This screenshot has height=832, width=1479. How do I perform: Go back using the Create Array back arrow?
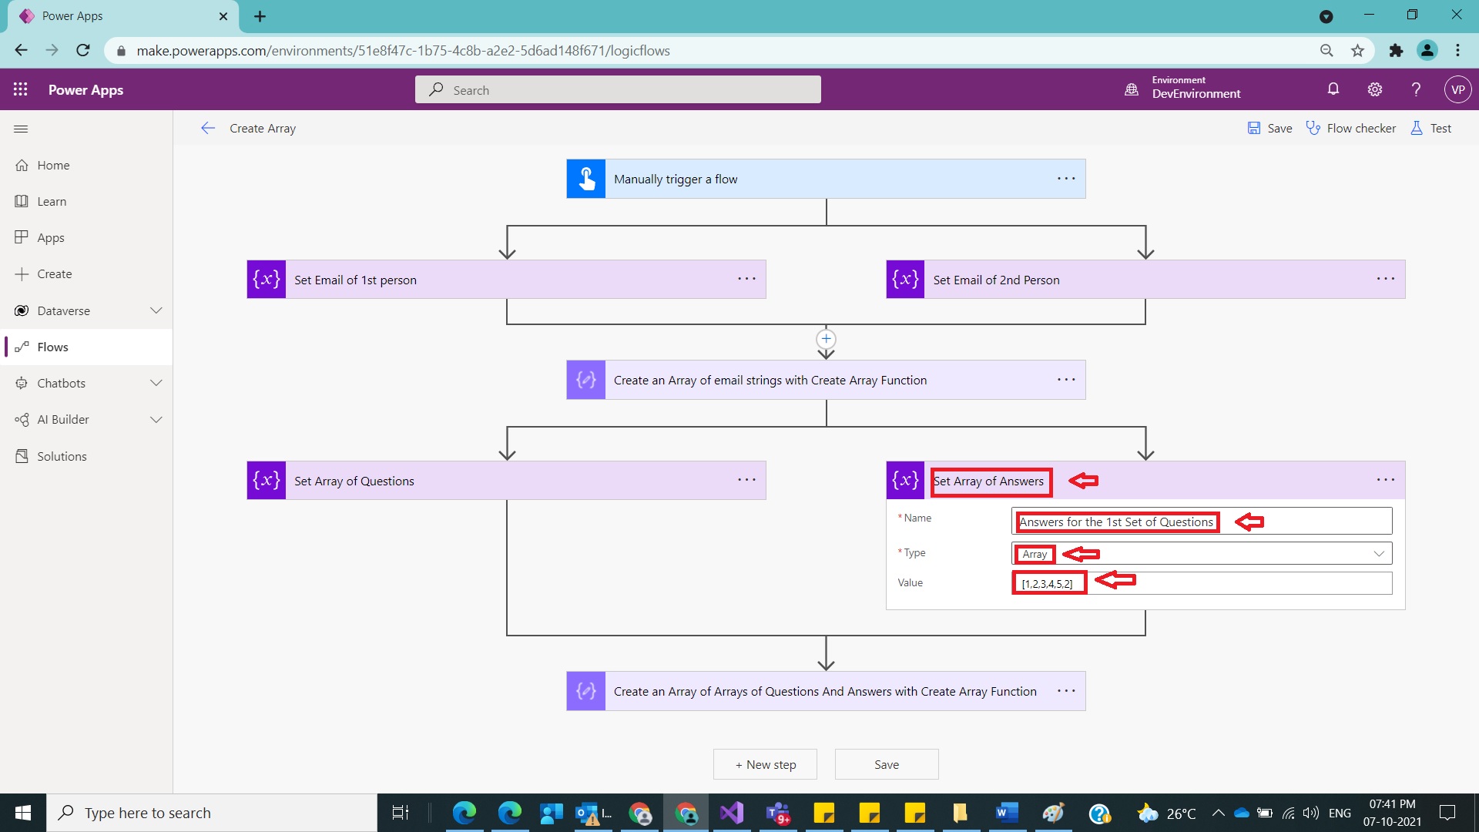207,128
